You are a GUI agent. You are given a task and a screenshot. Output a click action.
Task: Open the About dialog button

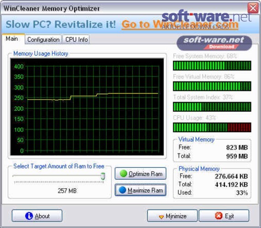pyautogui.click(x=37, y=216)
